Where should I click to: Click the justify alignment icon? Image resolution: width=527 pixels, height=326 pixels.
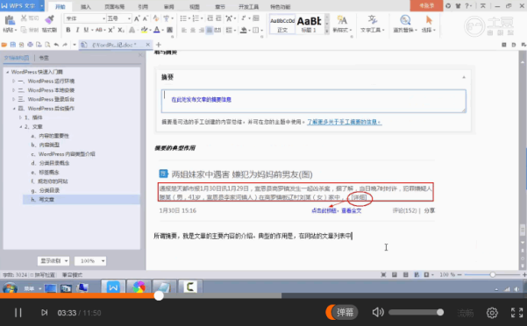click(x=210, y=30)
